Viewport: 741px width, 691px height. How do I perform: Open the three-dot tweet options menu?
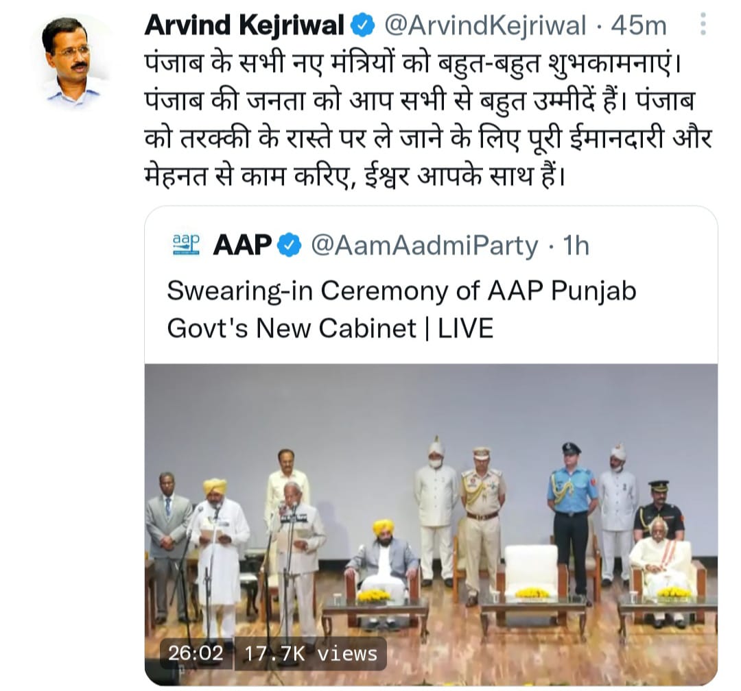tap(703, 24)
